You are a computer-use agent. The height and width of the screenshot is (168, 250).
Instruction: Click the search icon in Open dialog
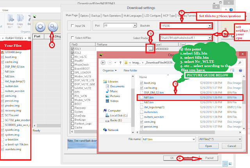(239, 63)
